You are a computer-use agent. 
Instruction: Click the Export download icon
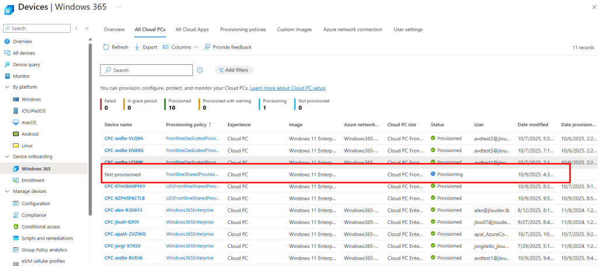137,47
